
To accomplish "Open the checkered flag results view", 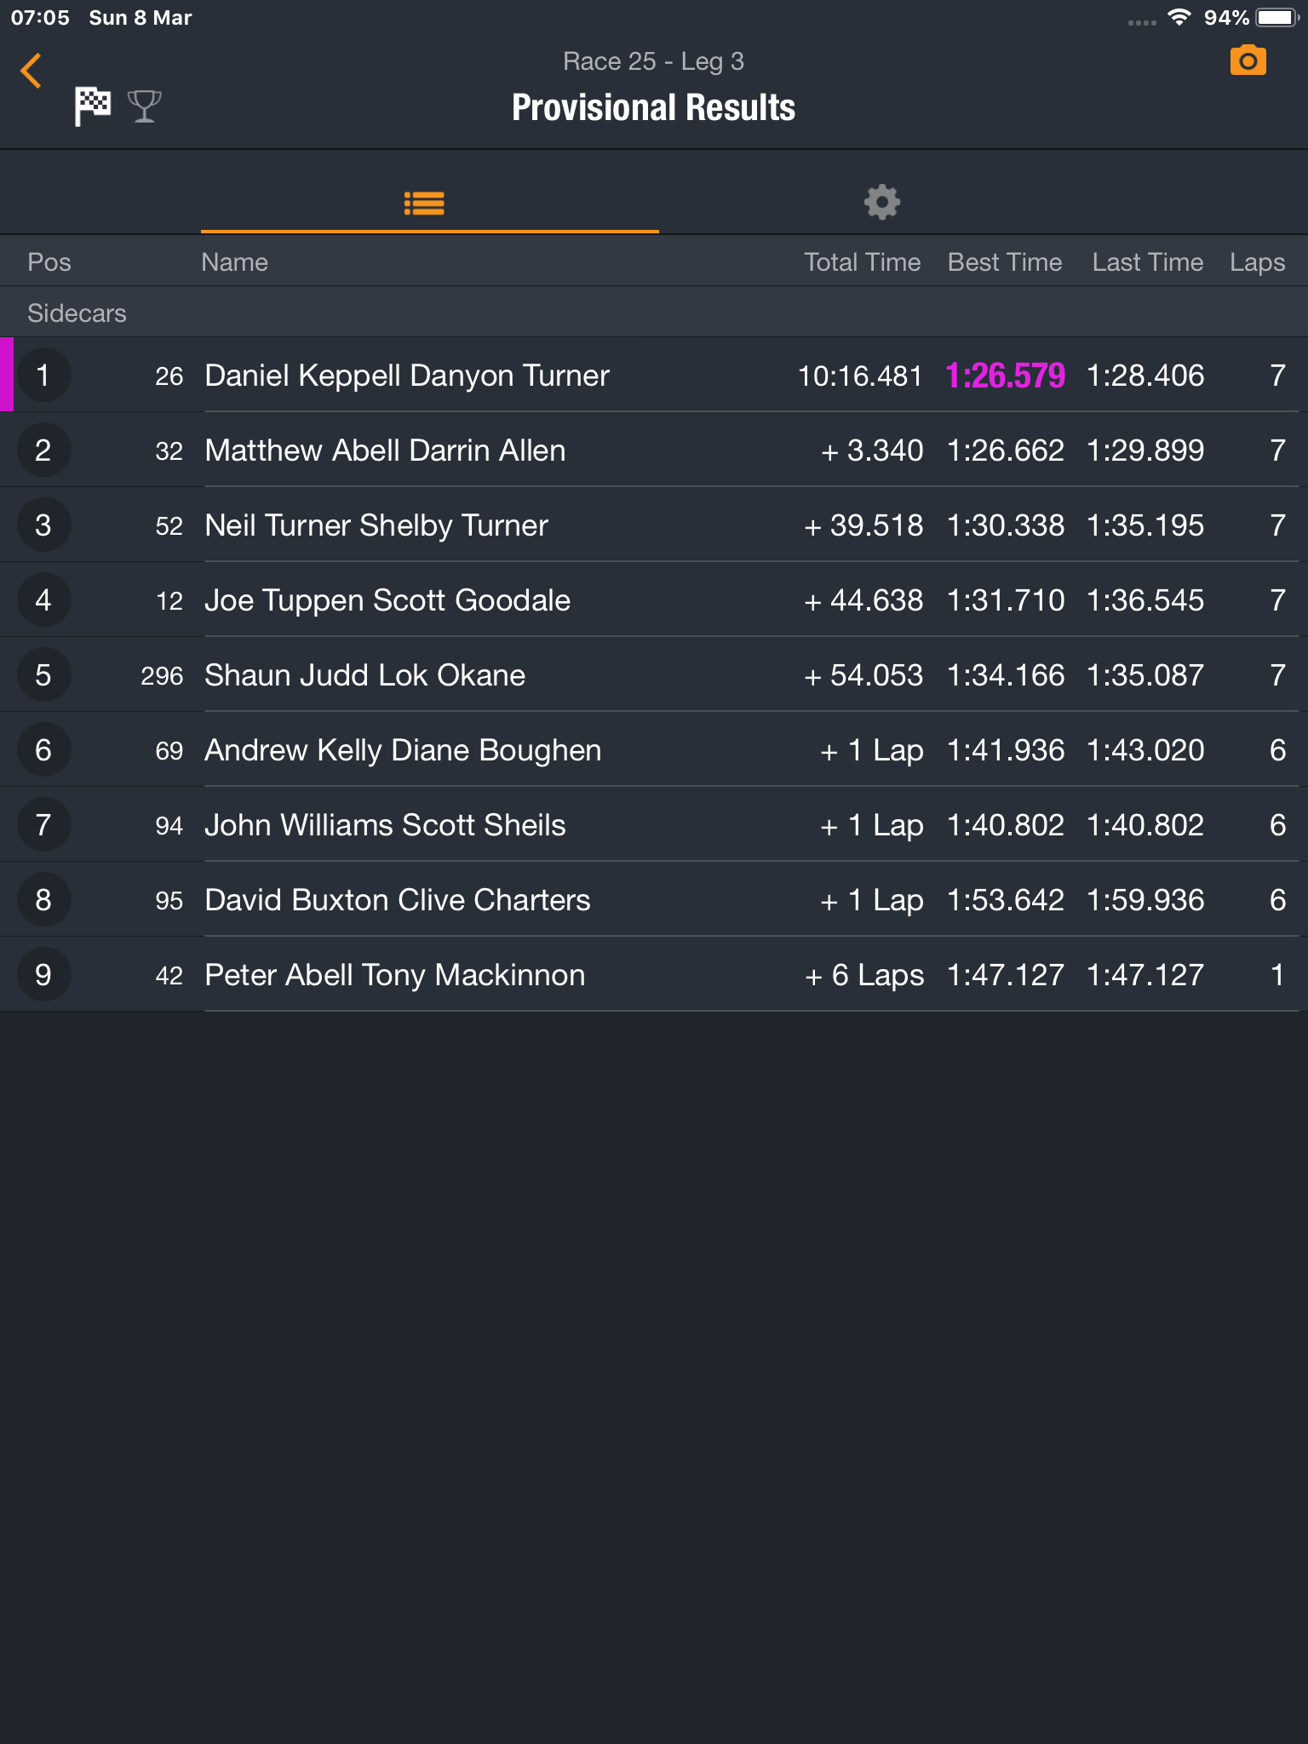I will pyautogui.click(x=93, y=106).
